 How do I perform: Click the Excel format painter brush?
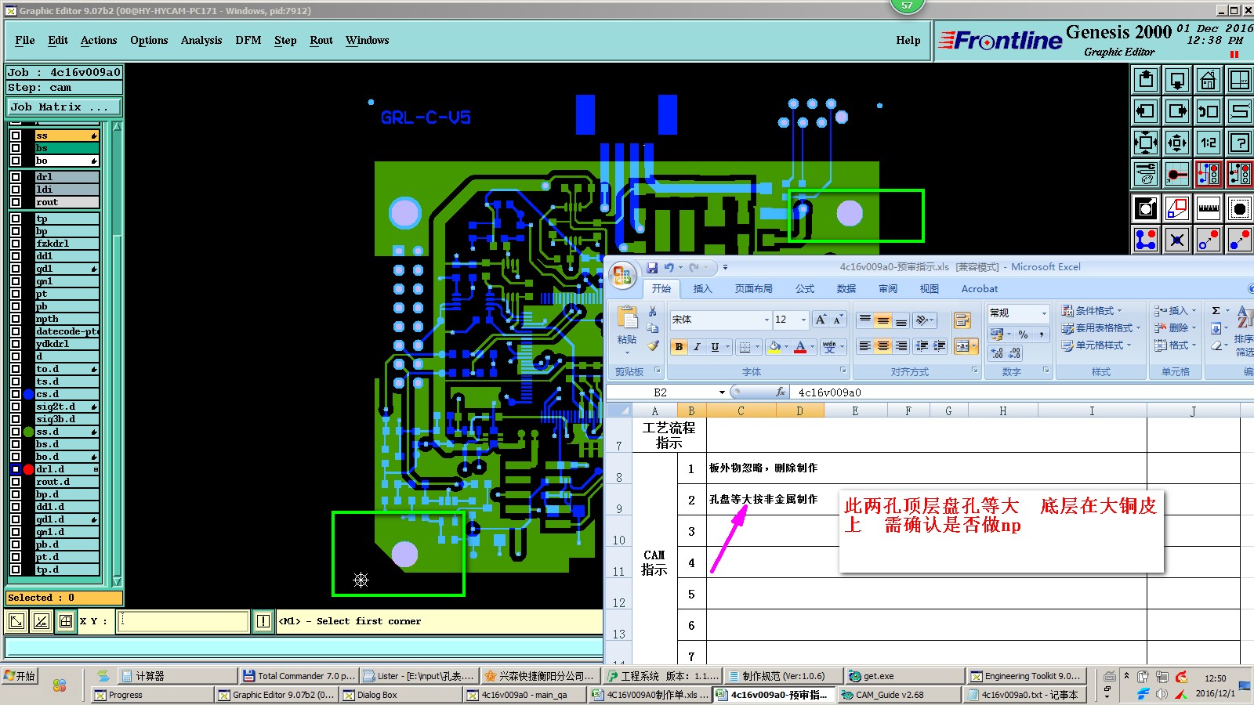click(653, 345)
